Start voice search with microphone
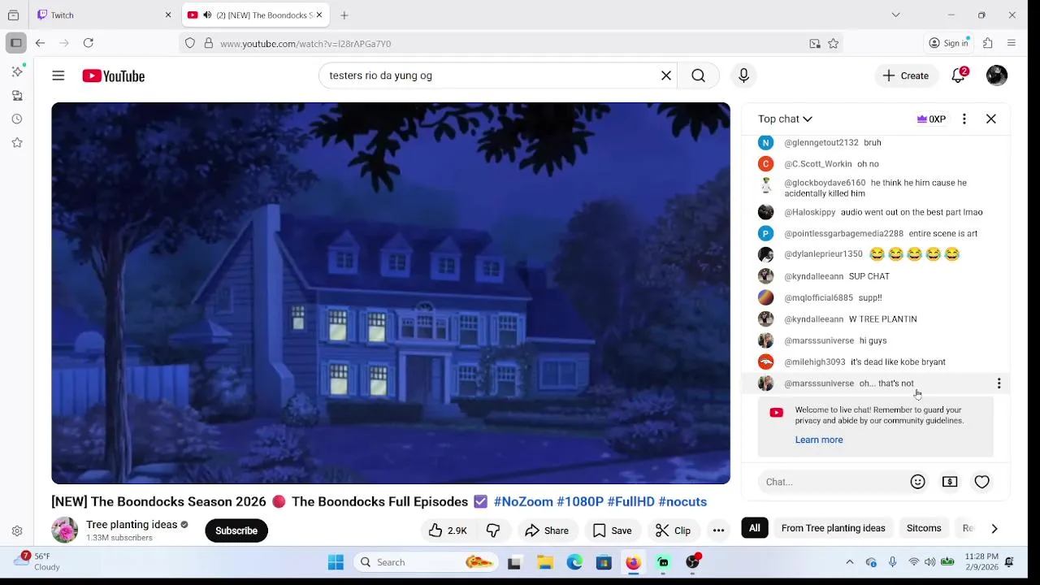1040x585 pixels. [743, 76]
